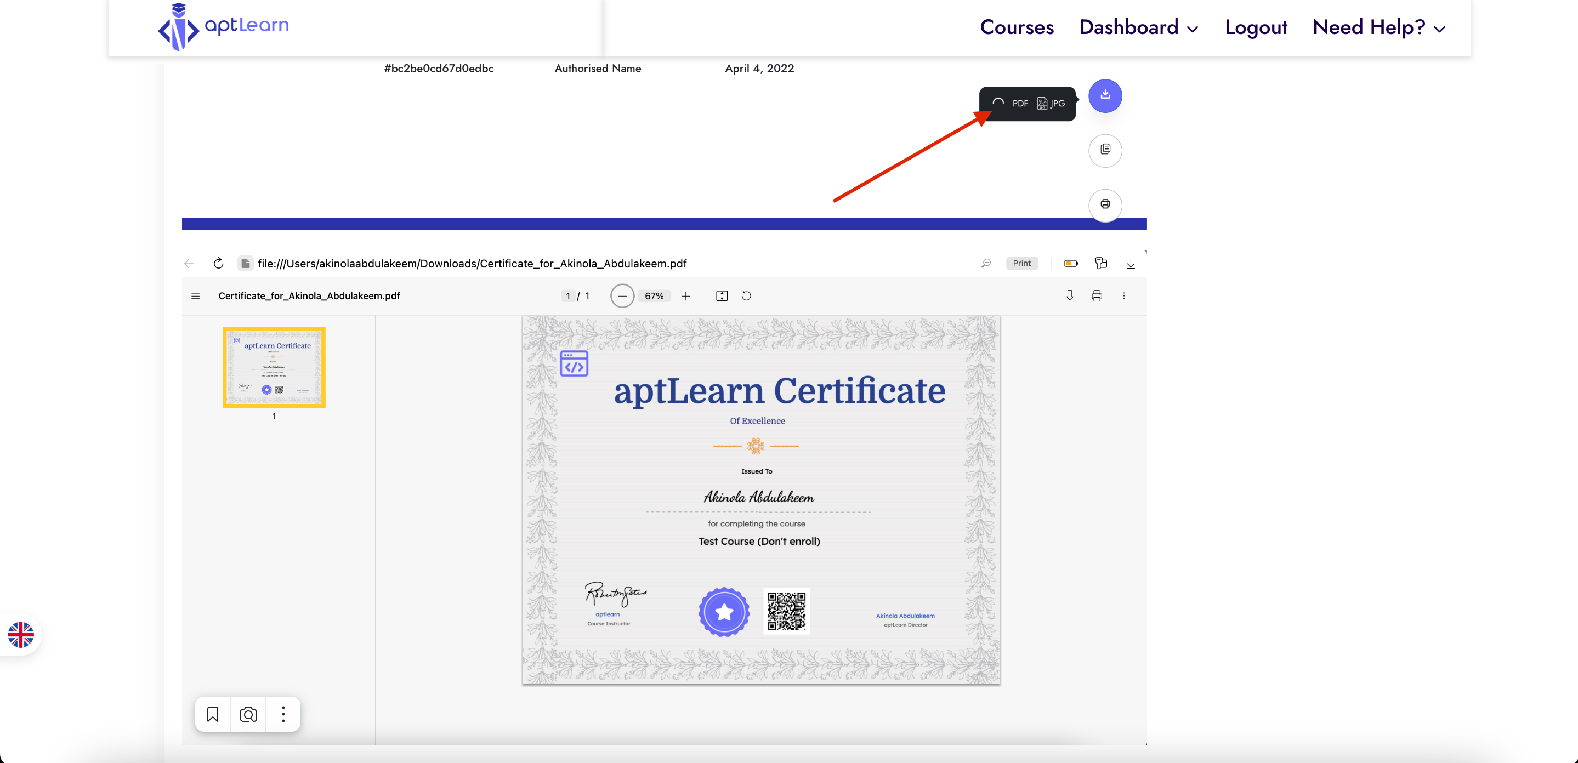This screenshot has width=1578, height=763.
Task: Click the Print button in address bar
Action: pyautogui.click(x=1021, y=263)
